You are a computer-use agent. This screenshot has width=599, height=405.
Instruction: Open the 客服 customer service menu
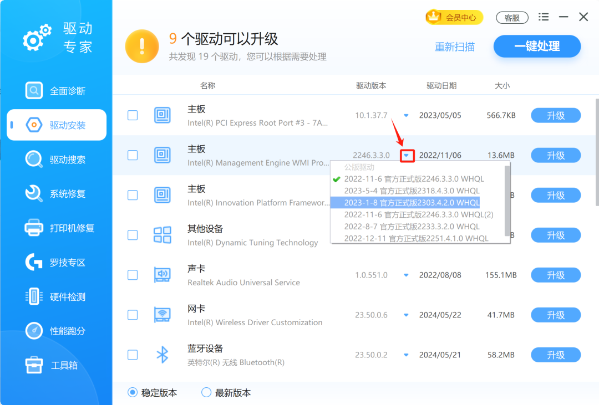512,17
